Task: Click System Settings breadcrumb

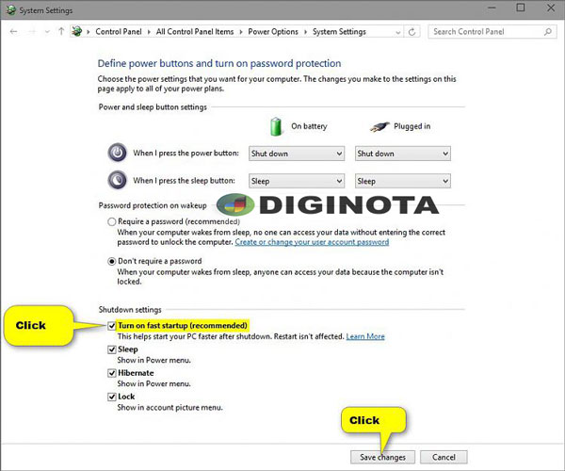Action: (x=339, y=32)
